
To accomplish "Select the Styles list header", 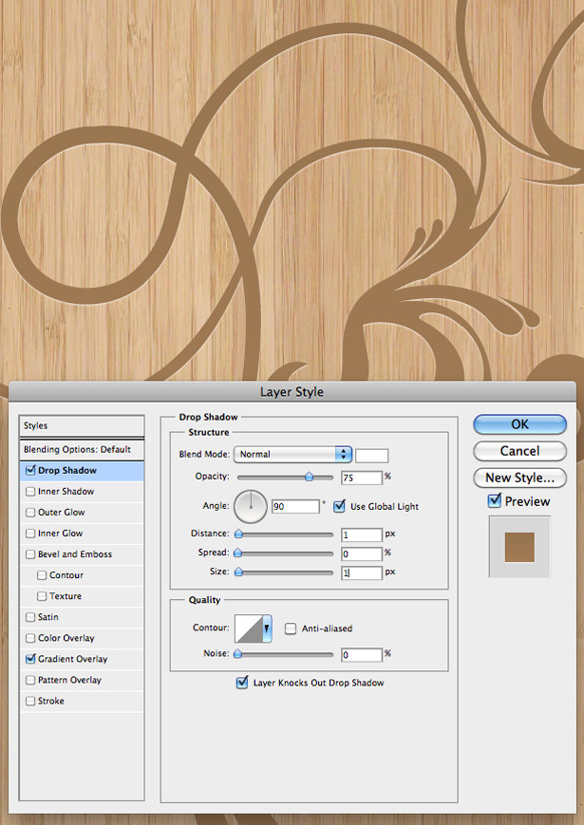I will [x=82, y=425].
